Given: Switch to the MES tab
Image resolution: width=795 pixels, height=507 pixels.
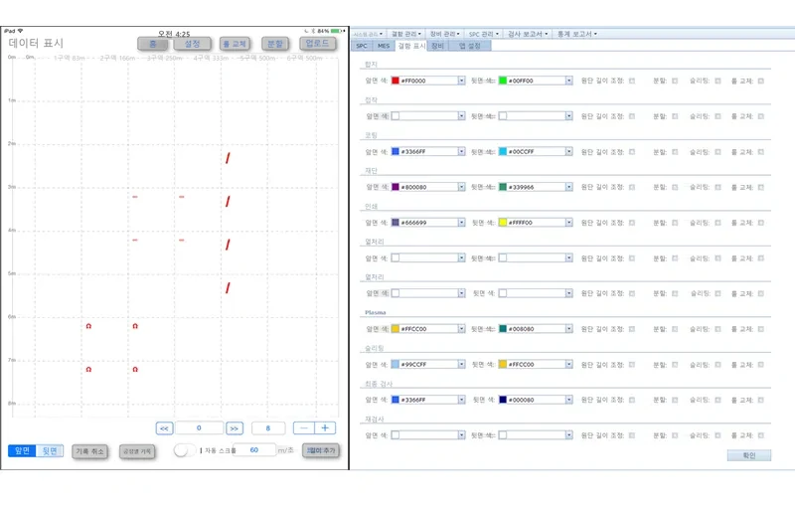Looking at the screenshot, I should click(384, 46).
